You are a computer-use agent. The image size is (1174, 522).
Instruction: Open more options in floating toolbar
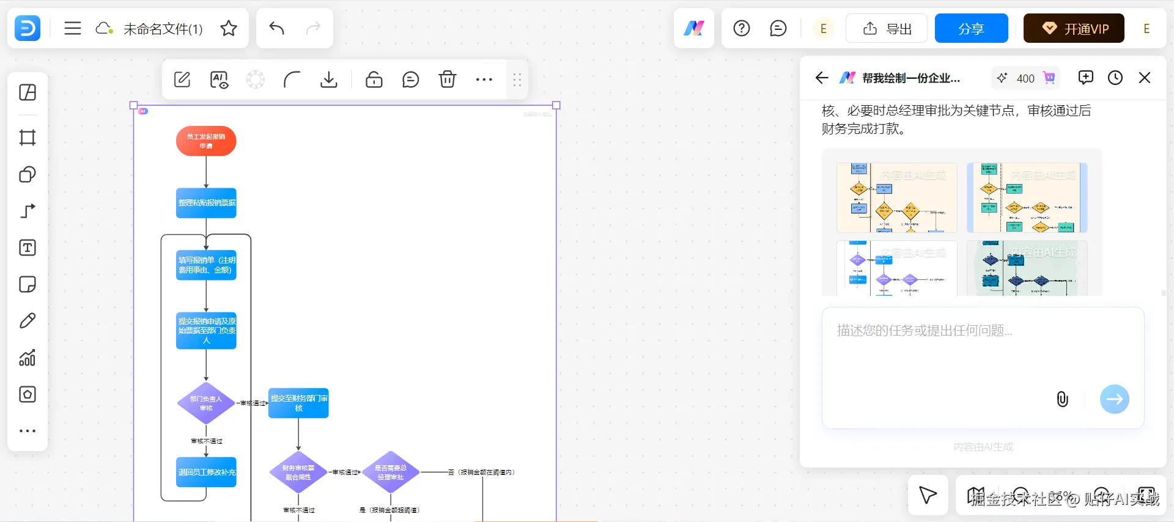[x=484, y=79]
